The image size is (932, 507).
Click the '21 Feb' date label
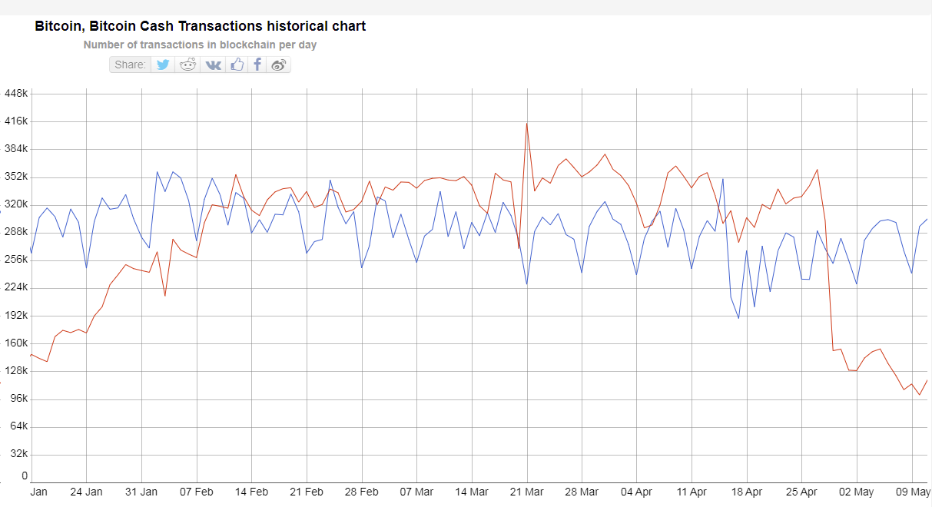307,492
